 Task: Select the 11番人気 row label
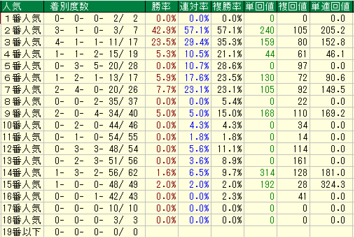point(22,137)
